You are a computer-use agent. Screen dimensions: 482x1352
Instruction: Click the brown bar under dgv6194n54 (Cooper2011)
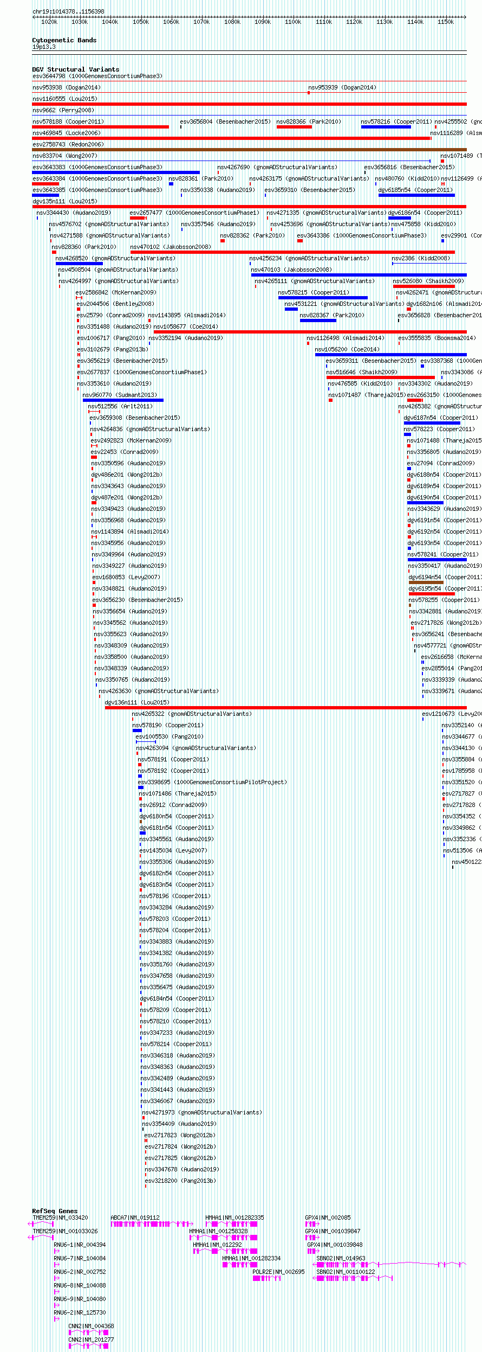pos(426,582)
